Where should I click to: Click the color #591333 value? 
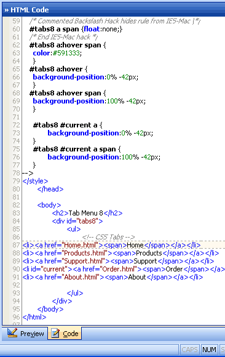[66, 53]
